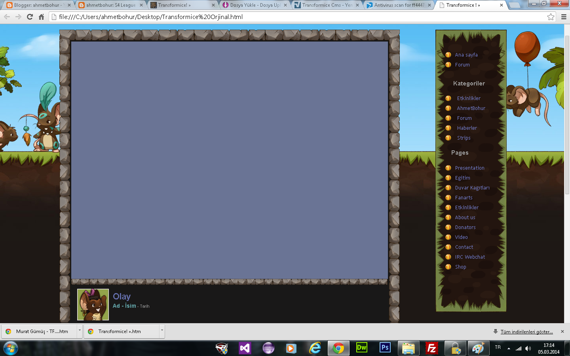Bookmark this page with the star icon
The height and width of the screenshot is (356, 570).
click(x=551, y=17)
